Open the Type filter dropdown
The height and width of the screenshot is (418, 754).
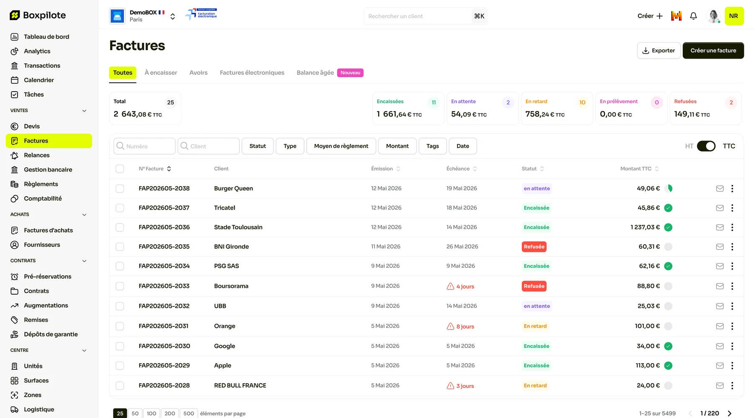(x=290, y=146)
